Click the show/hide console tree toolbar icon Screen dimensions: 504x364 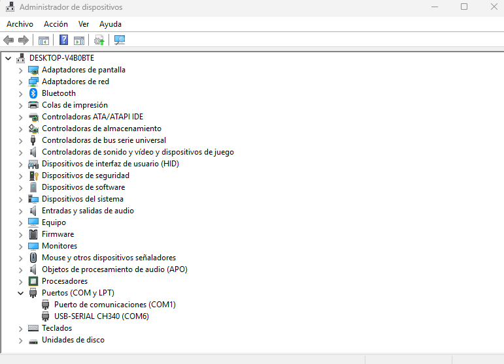pyautogui.click(x=43, y=40)
